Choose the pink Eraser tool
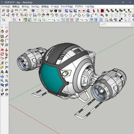The image size is (134, 134). click(x=6, y=31)
